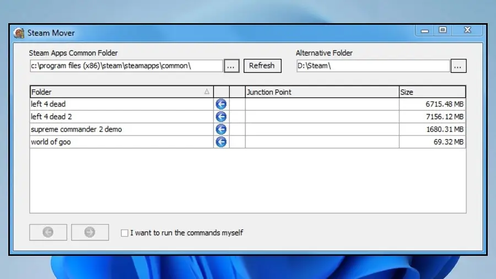Click the Refresh button
Image resolution: width=496 pixels, height=279 pixels.
(262, 66)
